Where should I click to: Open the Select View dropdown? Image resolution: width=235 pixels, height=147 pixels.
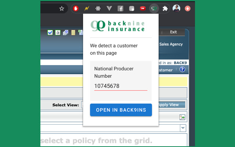82,105
